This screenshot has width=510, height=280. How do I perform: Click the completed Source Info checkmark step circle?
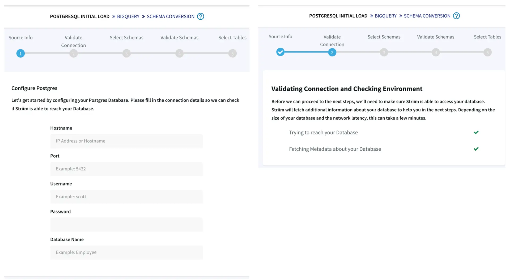tap(280, 52)
